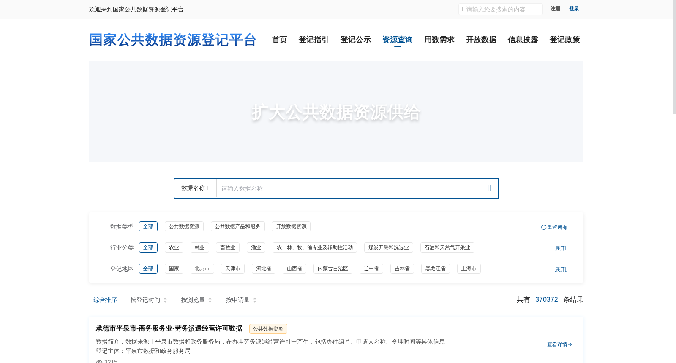Expand the 行业分类 filter row

561,248
